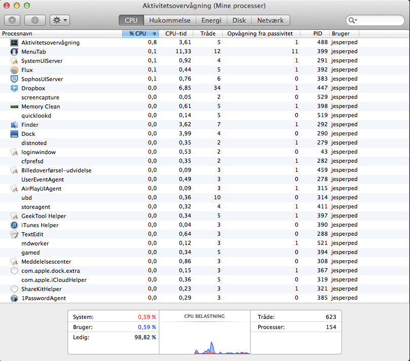Sort by Procesnavn column header
The width and height of the screenshot is (410, 361).
click(61, 33)
